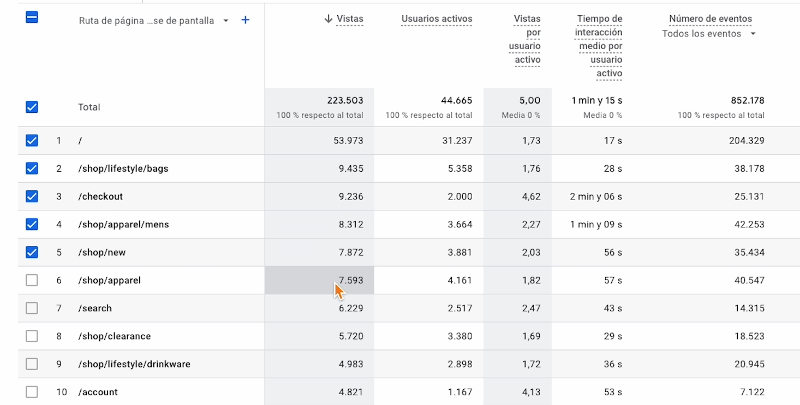
Task: Uncheck the /shop/new row checkbox
Action: (32, 252)
